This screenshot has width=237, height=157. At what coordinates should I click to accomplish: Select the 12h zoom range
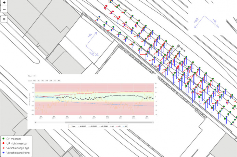[34, 81]
